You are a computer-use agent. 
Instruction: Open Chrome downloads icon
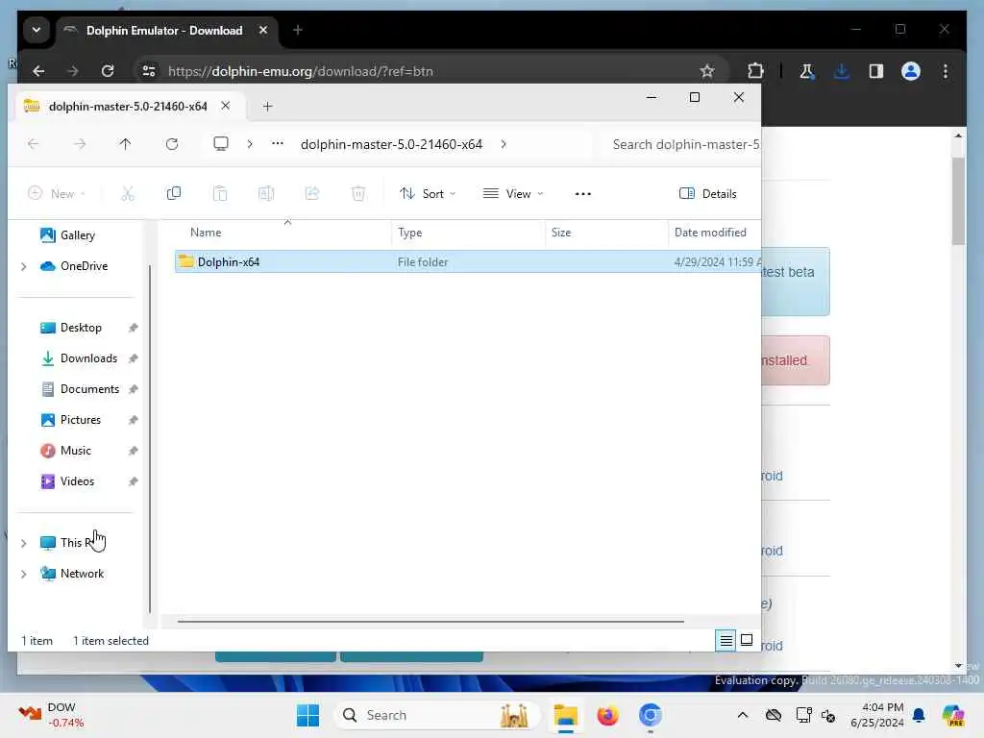(842, 71)
